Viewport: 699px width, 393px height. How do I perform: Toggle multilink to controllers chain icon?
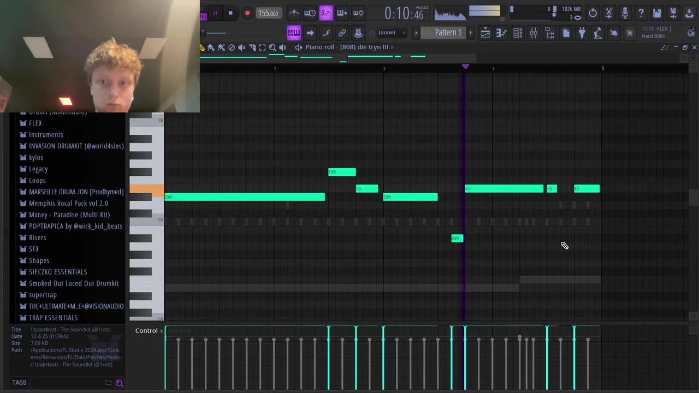[342, 33]
